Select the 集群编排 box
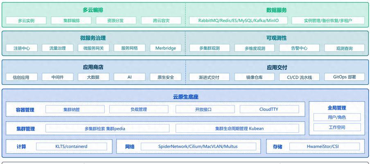370x164 pixels. [x=71, y=20]
